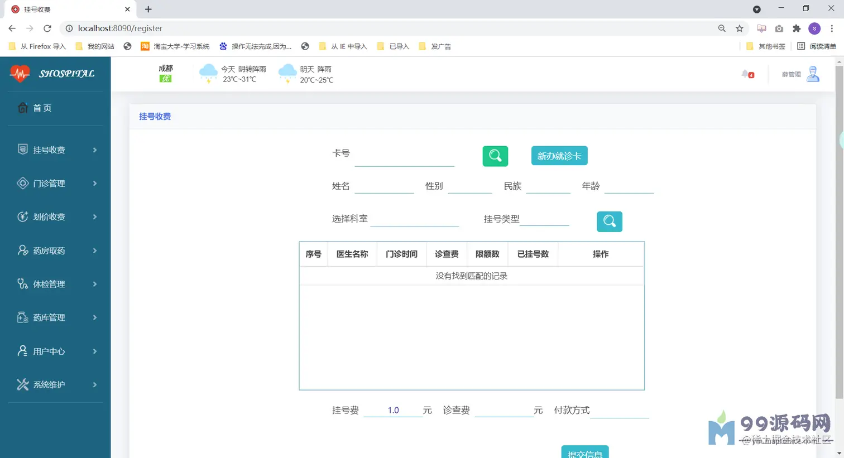Click the browser zoom magnifier icon
This screenshot has height=458, width=844.
[x=722, y=28]
